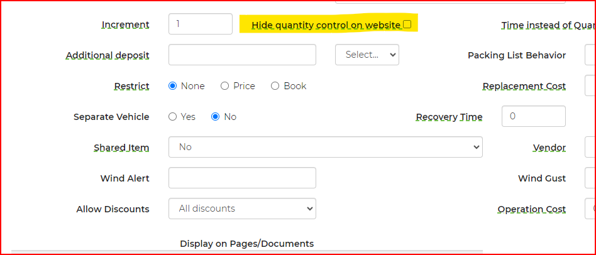Click the Recovery Time input box
This screenshot has width=596, height=255.
pos(533,116)
